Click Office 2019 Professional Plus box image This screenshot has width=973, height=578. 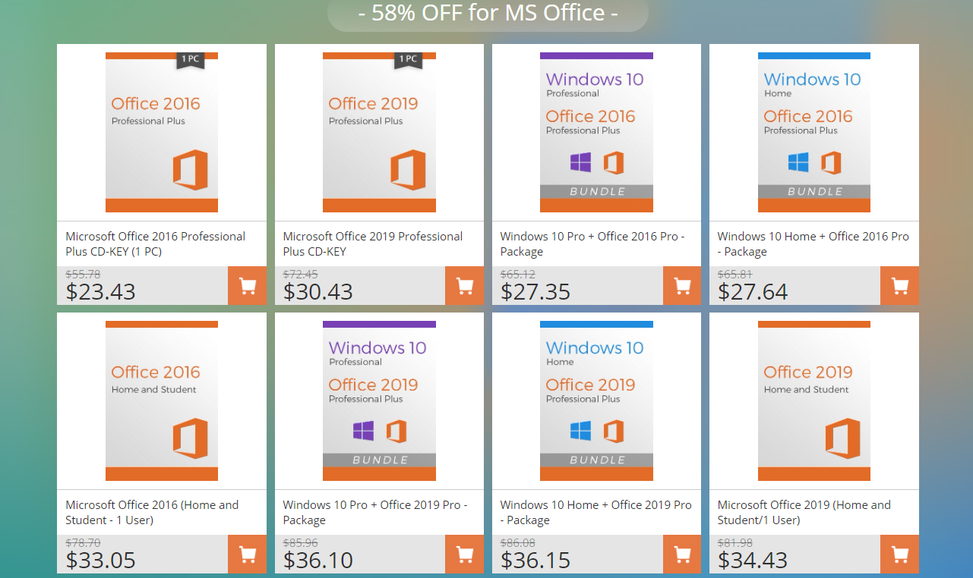[379, 132]
